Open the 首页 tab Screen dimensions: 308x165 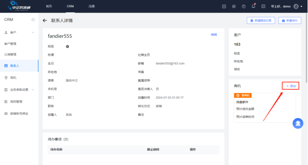[x=49, y=6]
